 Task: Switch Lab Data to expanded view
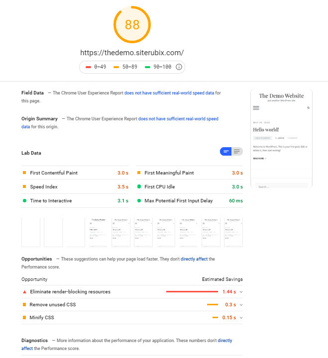click(237, 151)
